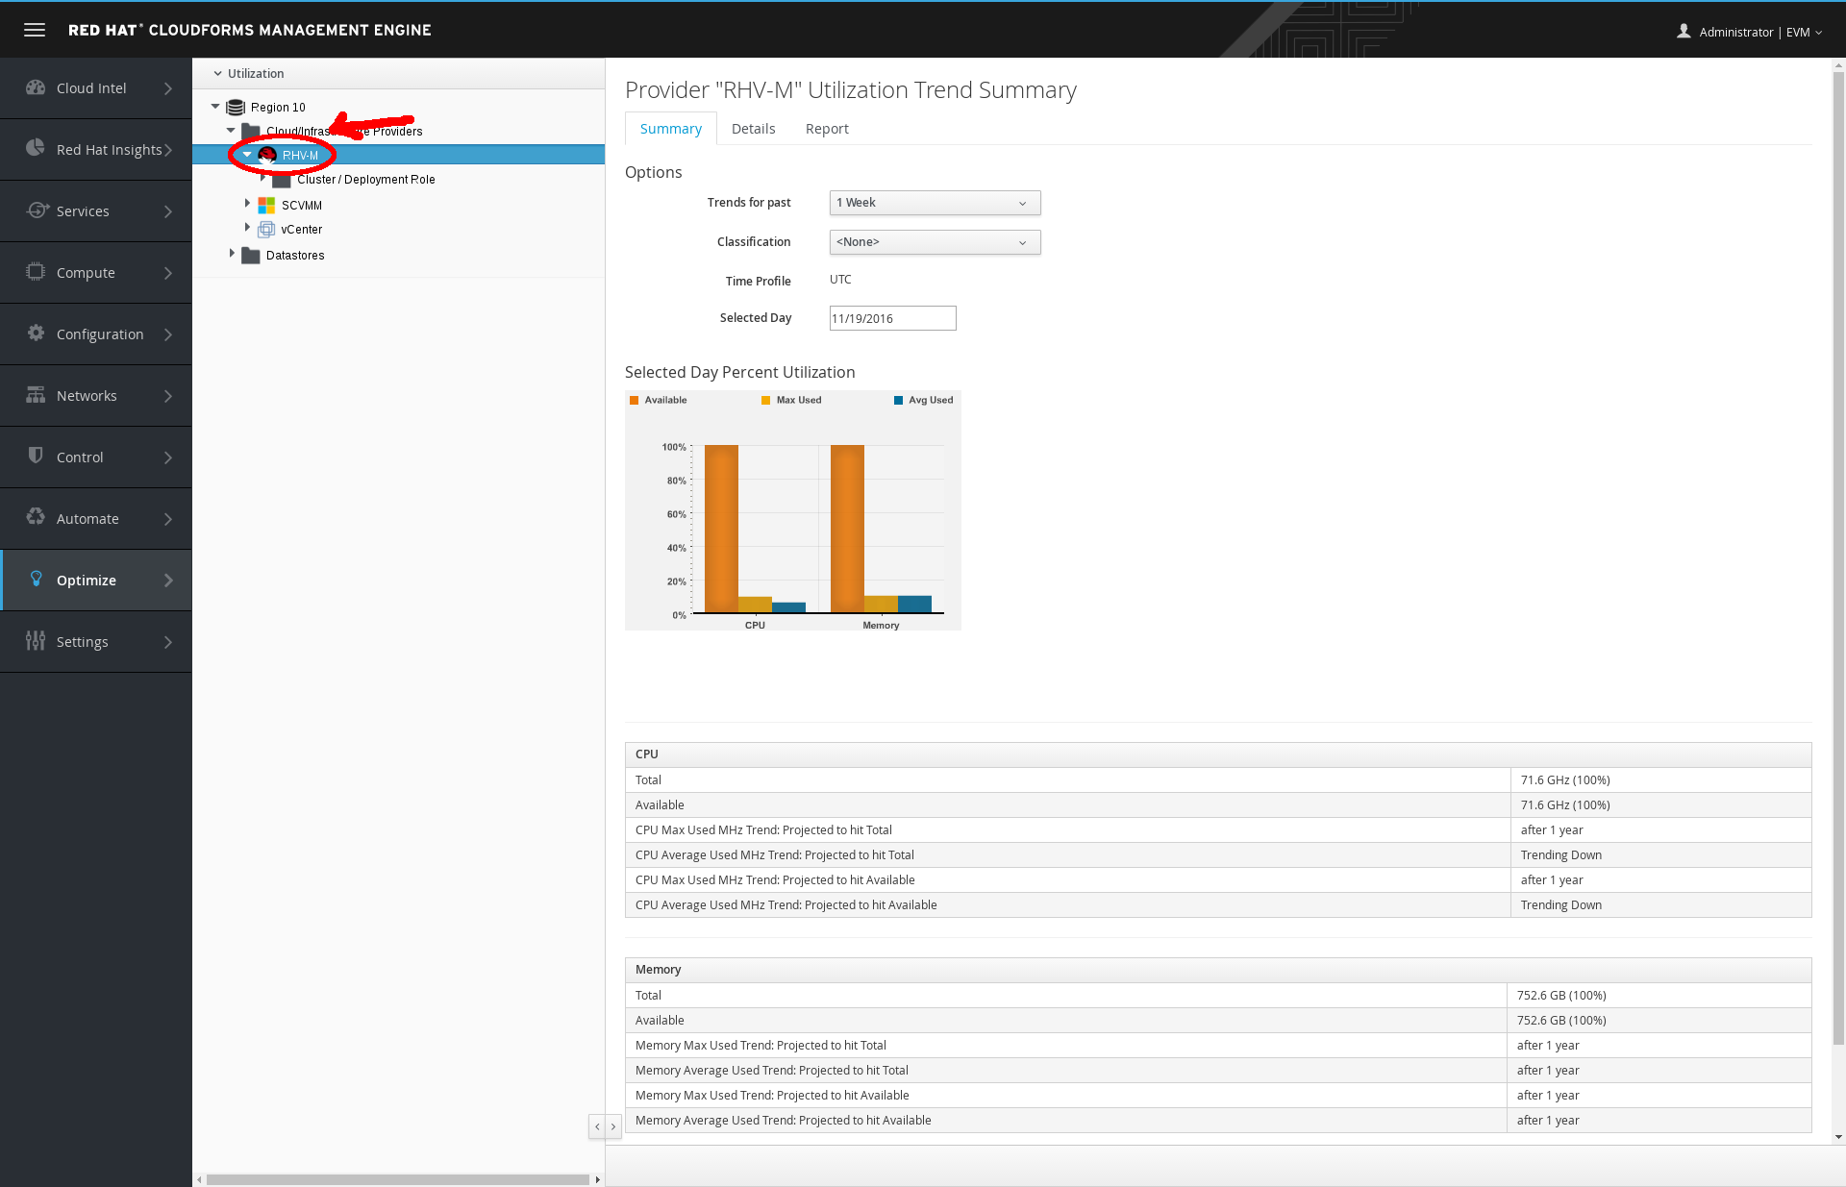The image size is (1846, 1187).
Task: Toggle the Max Used legend entry
Action: tap(791, 400)
